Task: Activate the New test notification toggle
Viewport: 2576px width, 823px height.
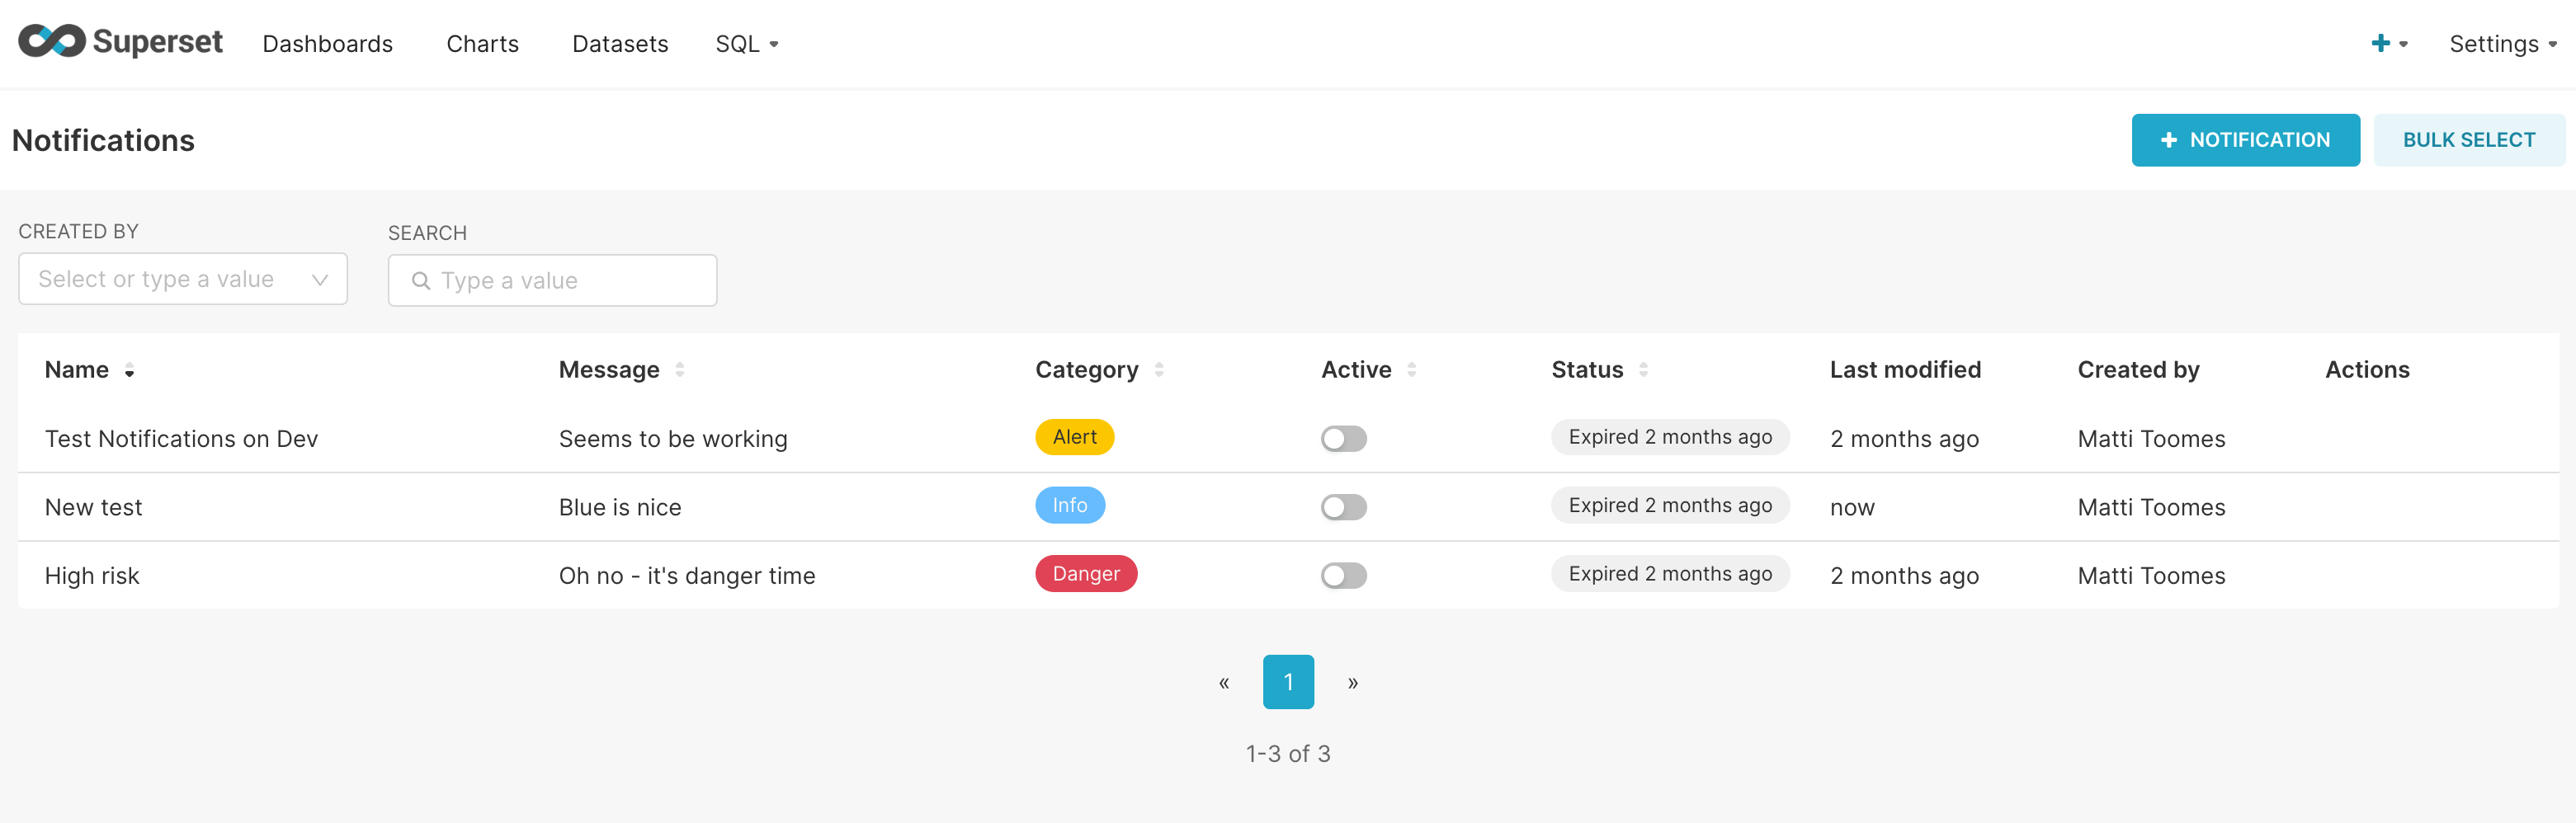Action: pos(1343,507)
